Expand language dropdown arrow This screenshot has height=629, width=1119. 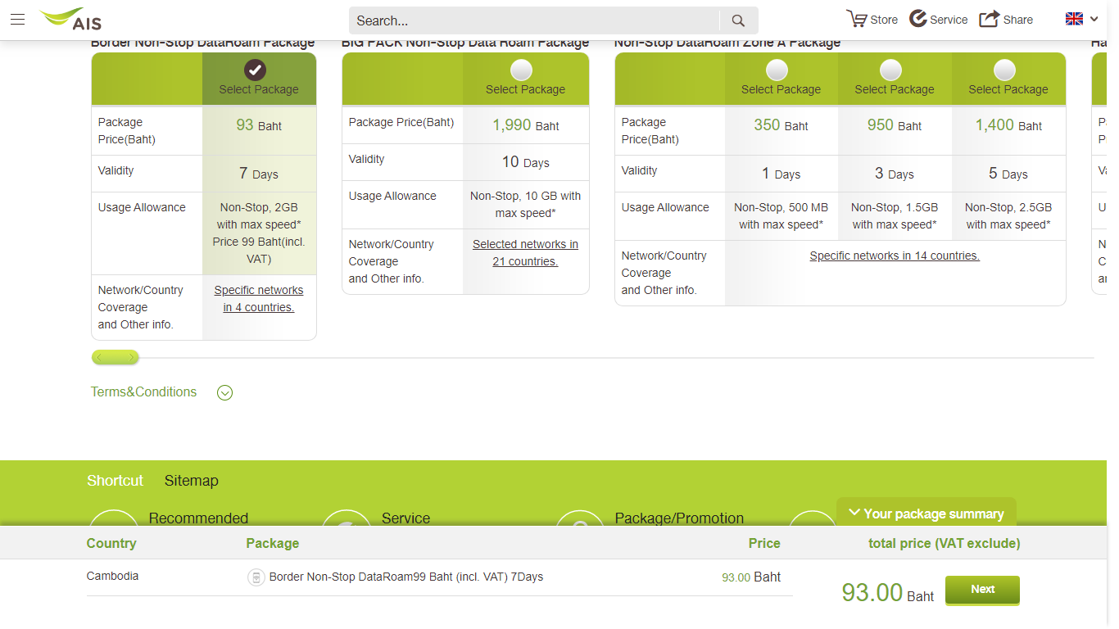click(x=1094, y=20)
